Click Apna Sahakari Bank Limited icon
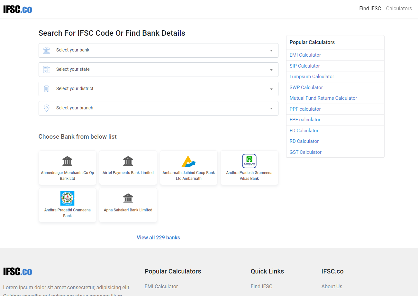 click(x=128, y=198)
